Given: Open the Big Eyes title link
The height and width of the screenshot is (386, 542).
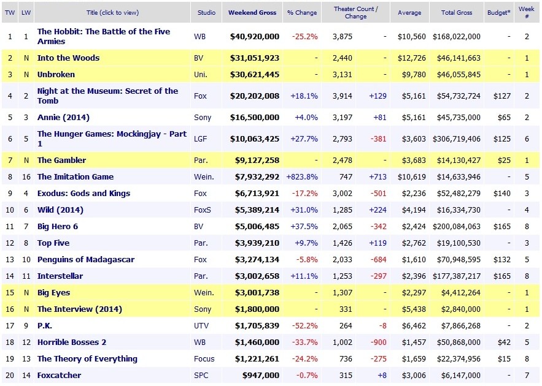Looking at the screenshot, I should click(53, 292).
